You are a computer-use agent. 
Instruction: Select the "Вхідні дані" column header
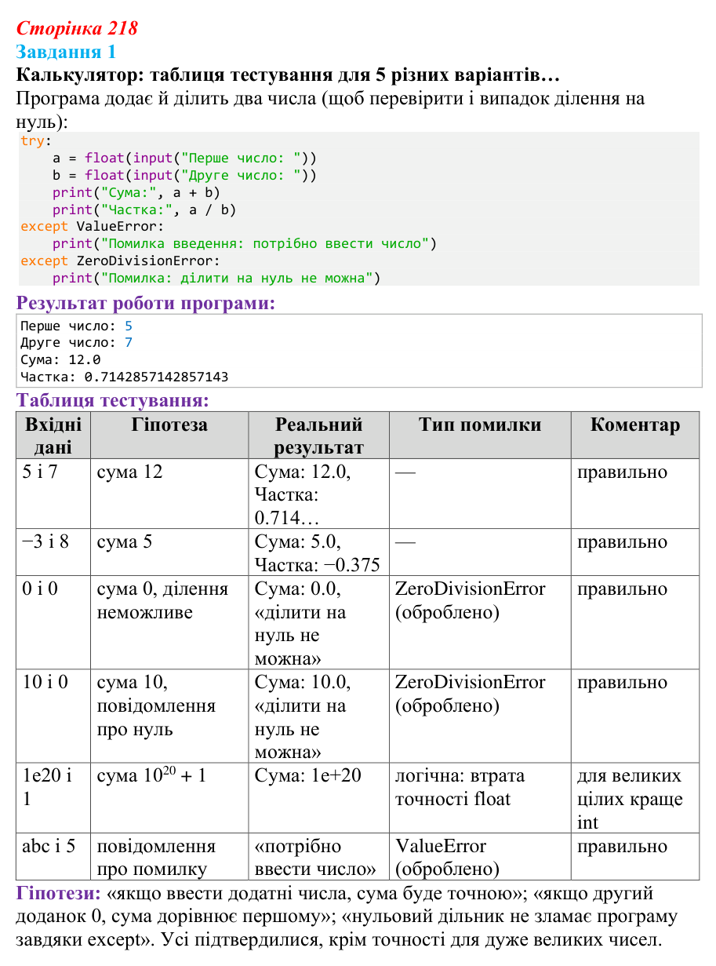[x=53, y=436]
